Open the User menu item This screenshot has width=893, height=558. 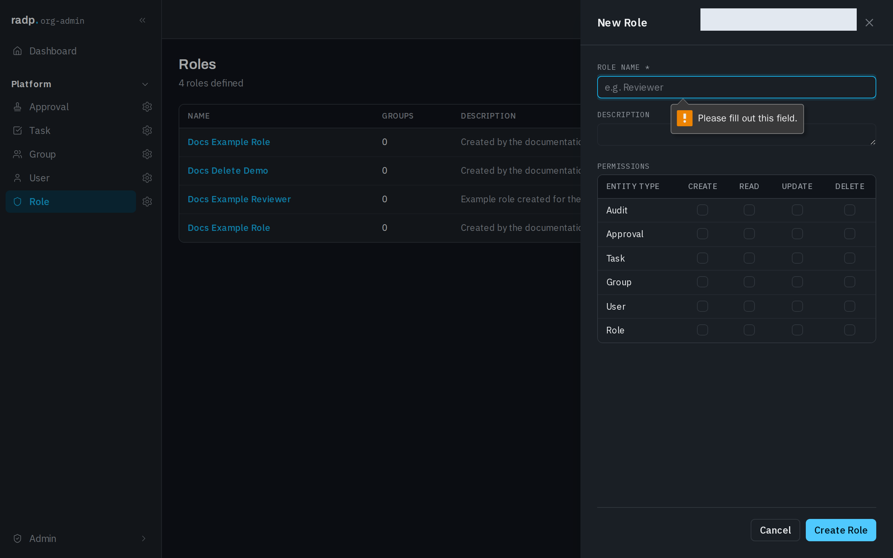tap(71, 178)
